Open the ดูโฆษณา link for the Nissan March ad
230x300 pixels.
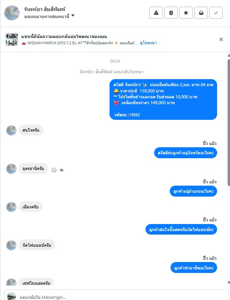tap(148, 43)
